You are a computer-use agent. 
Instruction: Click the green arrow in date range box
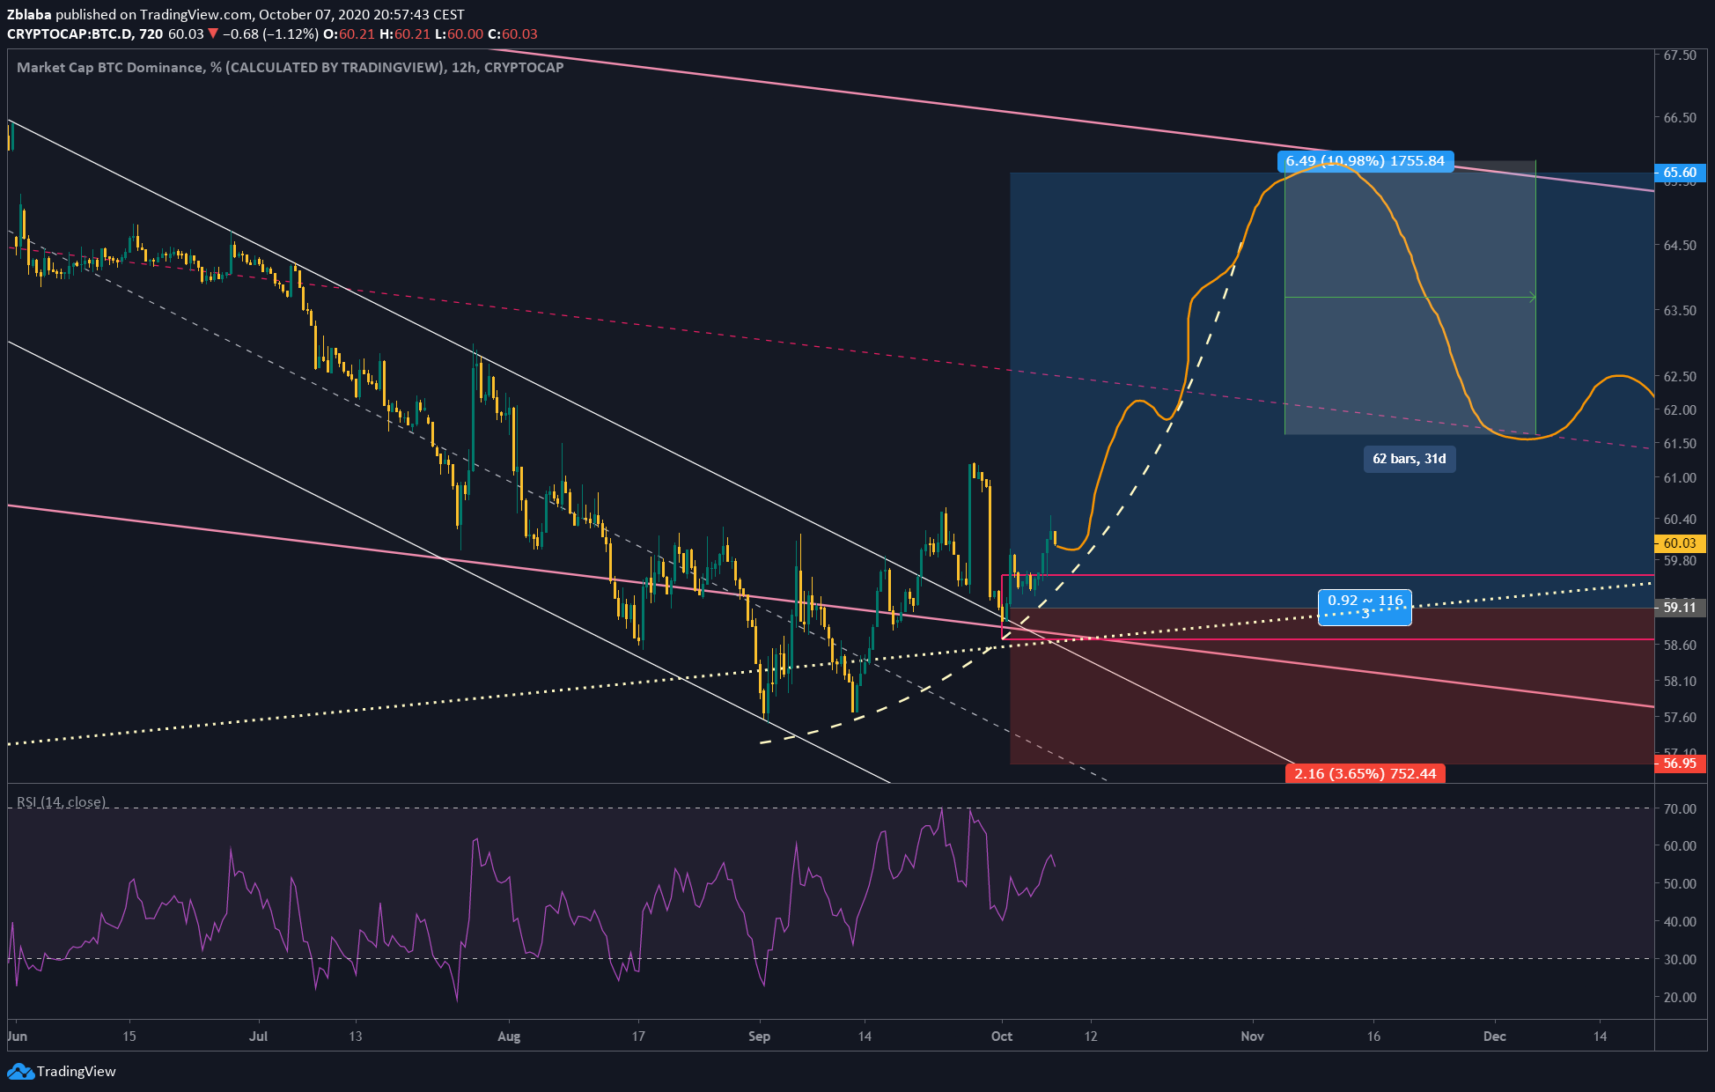click(x=1532, y=298)
